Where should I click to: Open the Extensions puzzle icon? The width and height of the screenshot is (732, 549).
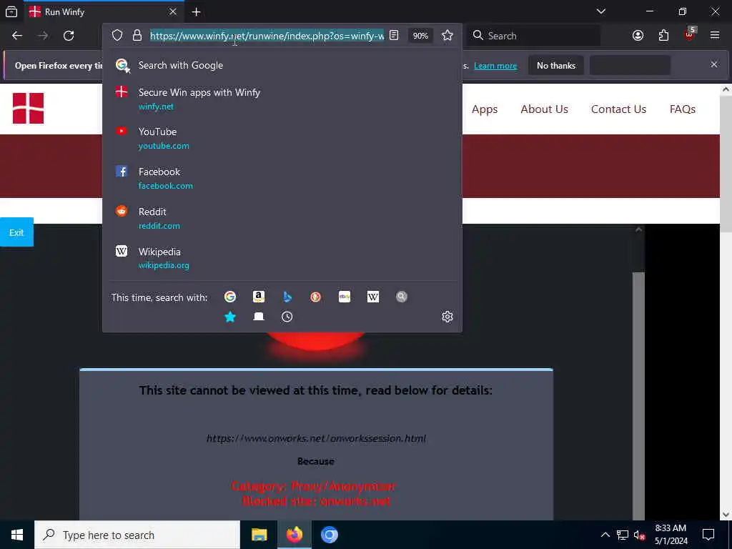[x=663, y=36]
